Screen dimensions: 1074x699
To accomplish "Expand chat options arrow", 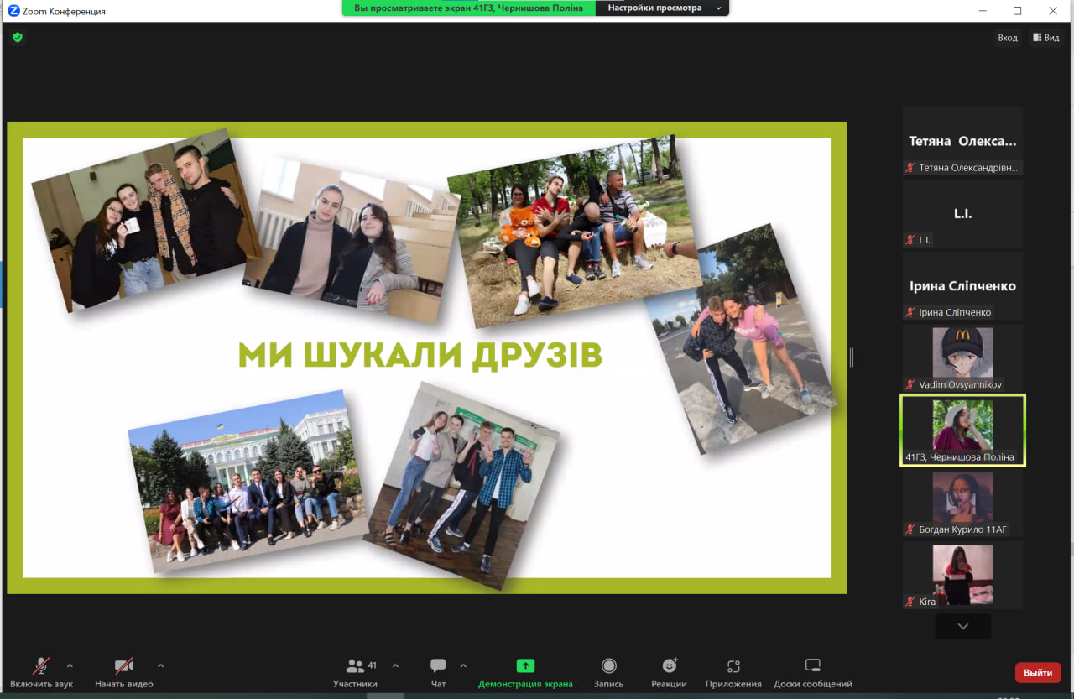I will click(x=463, y=666).
